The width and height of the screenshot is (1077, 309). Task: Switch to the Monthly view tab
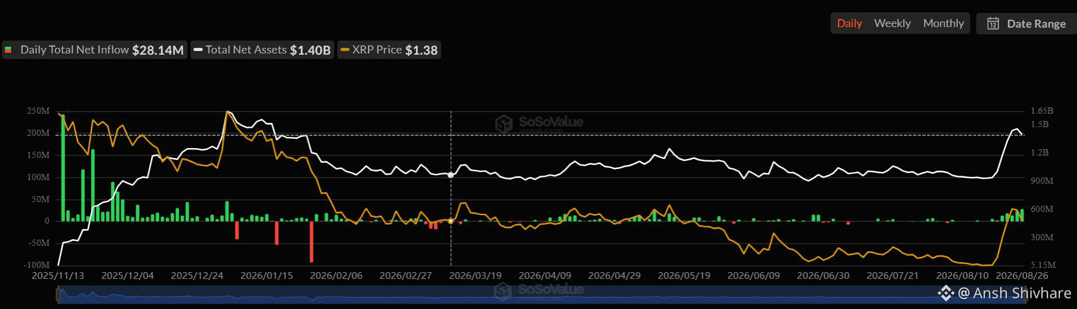(x=944, y=23)
